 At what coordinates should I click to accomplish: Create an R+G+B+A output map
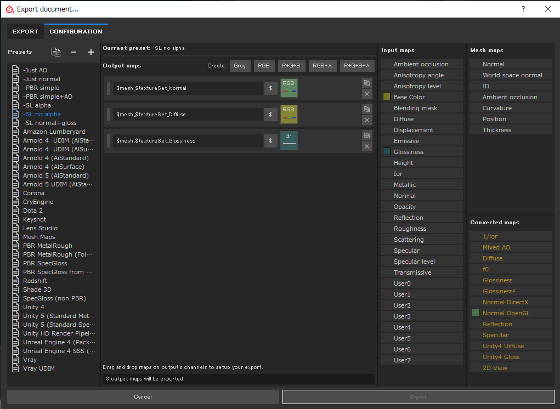coord(357,66)
